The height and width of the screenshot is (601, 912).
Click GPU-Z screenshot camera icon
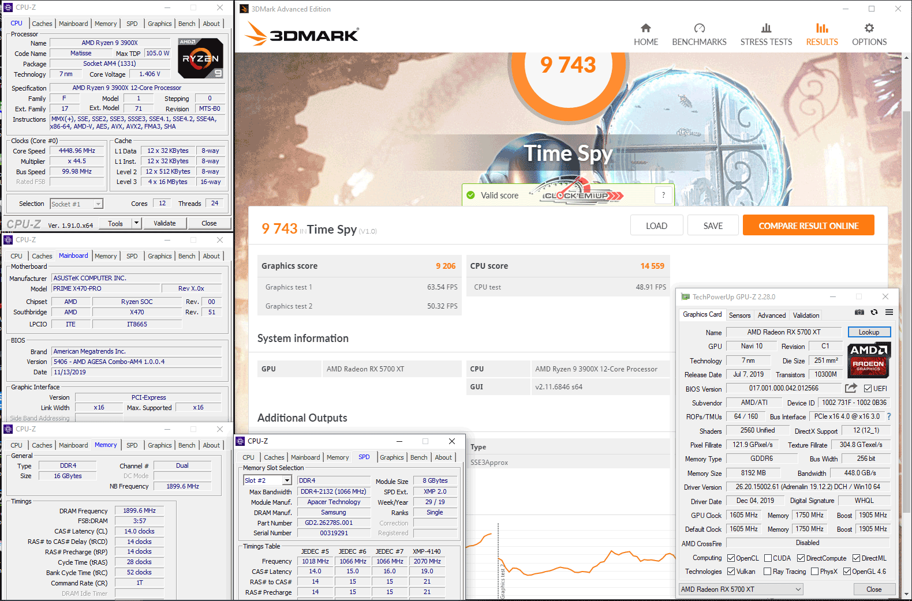pos(859,312)
